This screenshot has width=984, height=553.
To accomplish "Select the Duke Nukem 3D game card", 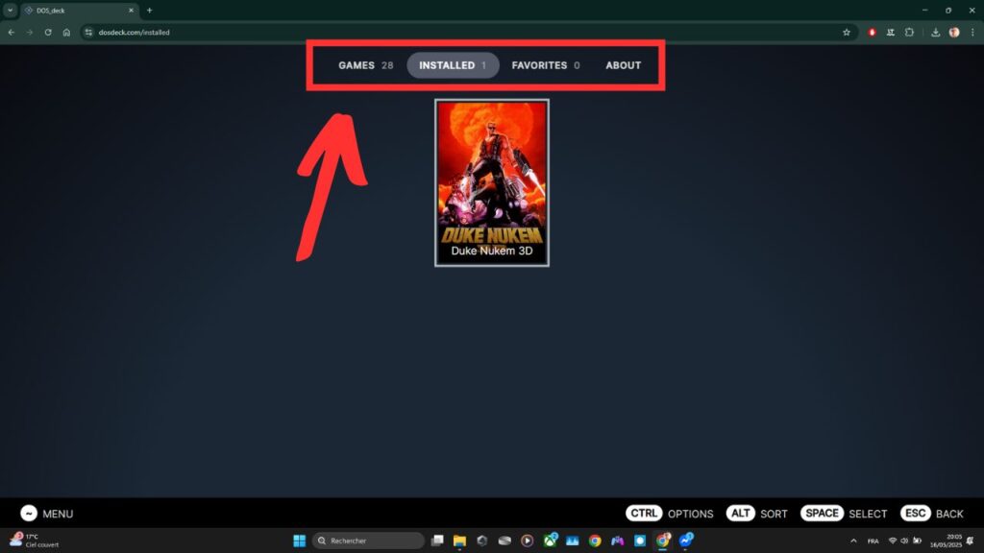I will point(492,182).
